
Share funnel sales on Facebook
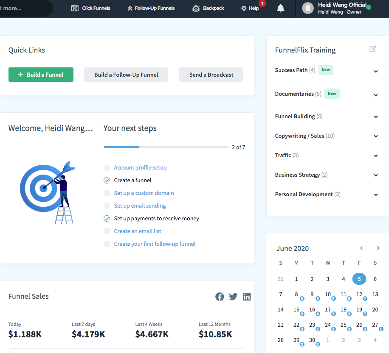coord(220,297)
